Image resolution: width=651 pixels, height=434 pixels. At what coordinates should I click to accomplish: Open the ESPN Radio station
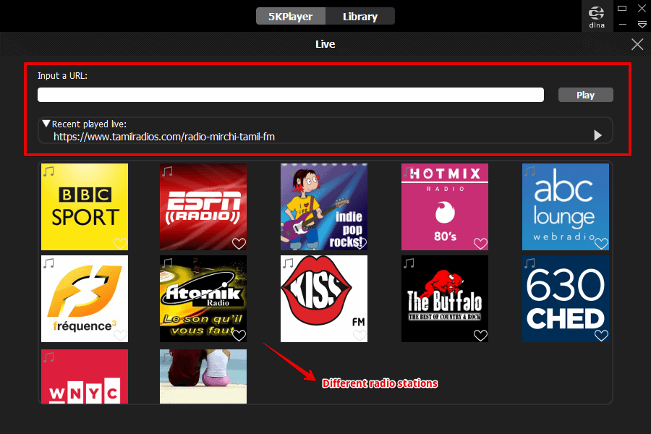(x=203, y=207)
